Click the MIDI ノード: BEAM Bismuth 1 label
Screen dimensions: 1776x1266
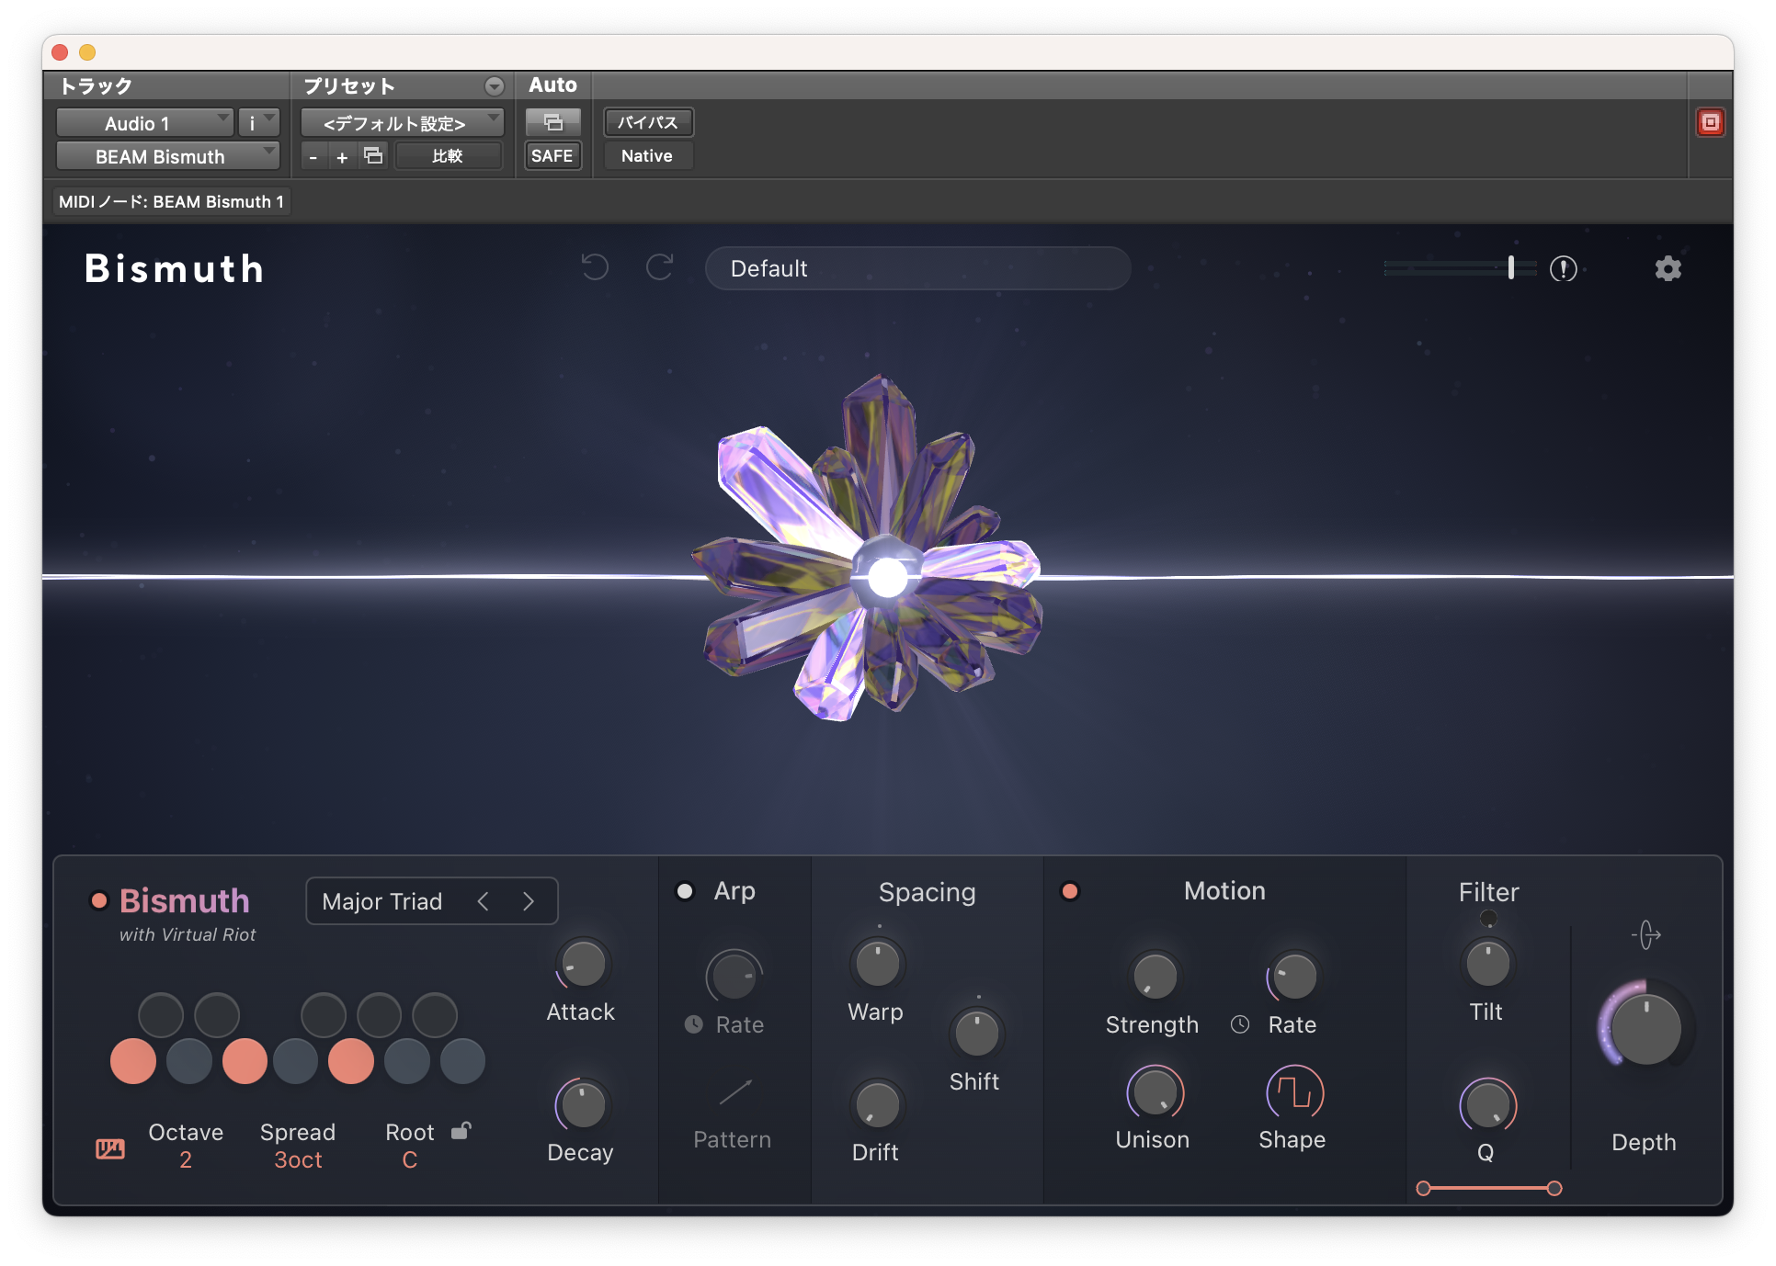pyautogui.click(x=171, y=202)
